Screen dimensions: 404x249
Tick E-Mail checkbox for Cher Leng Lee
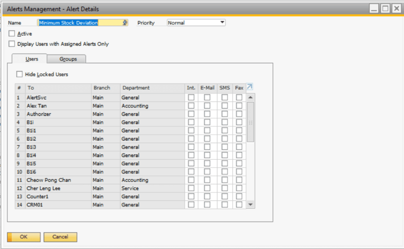pyautogui.click(x=207, y=188)
